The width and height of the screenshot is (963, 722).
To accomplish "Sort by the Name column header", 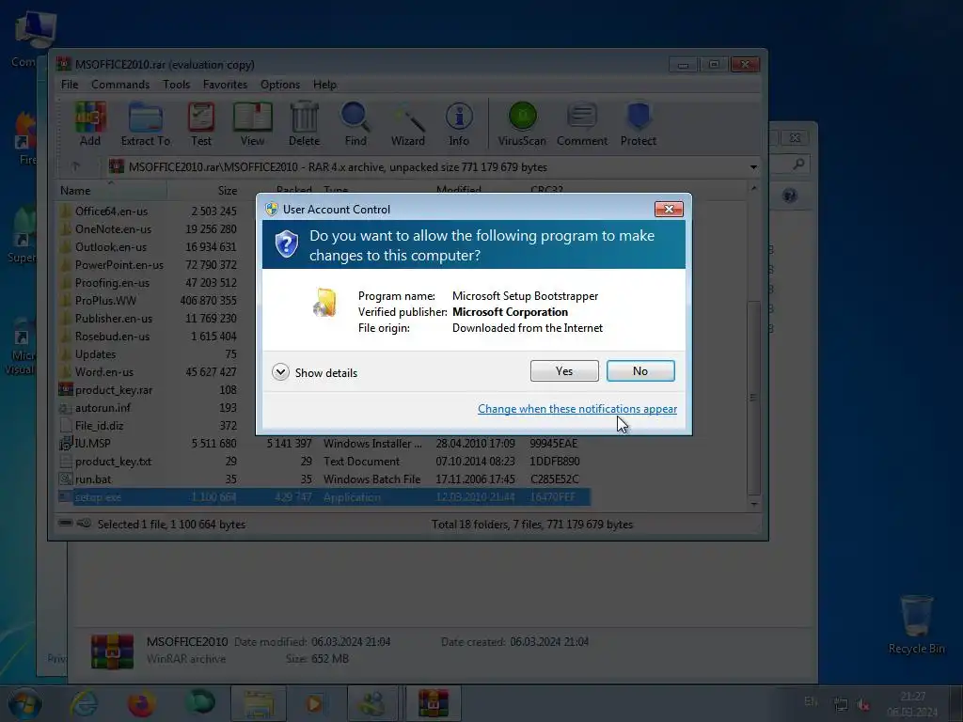I will pos(113,190).
